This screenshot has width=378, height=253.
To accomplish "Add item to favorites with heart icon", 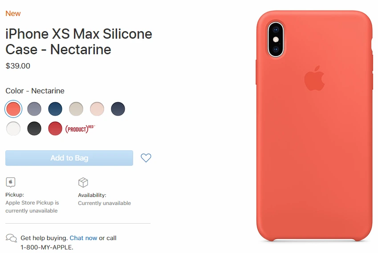I will [146, 158].
